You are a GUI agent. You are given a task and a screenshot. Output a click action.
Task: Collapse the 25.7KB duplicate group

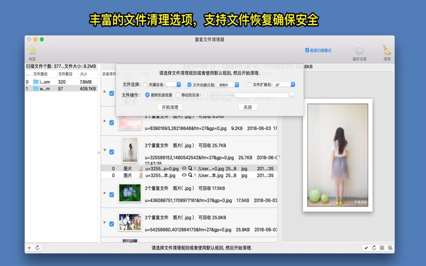105,150
